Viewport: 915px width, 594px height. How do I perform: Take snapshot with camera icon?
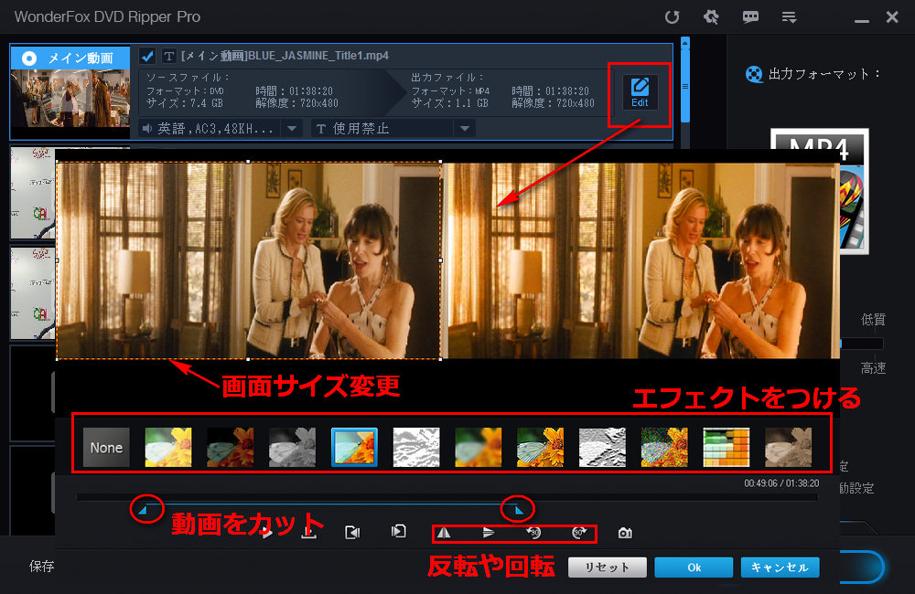625,533
